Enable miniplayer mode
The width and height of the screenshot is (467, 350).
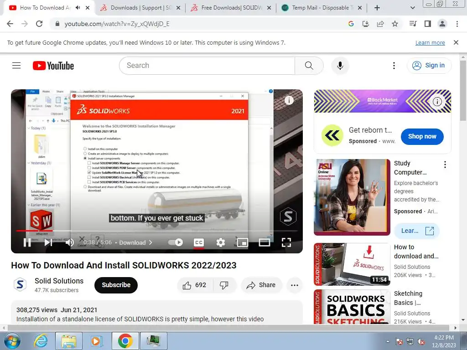243,242
